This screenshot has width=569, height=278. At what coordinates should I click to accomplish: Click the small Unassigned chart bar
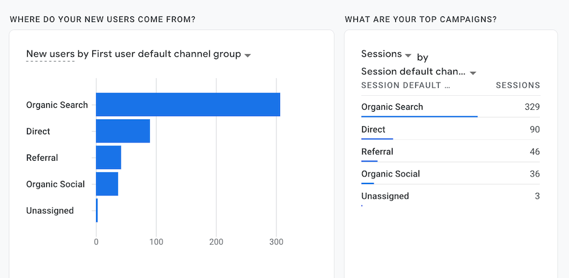coord(97,211)
